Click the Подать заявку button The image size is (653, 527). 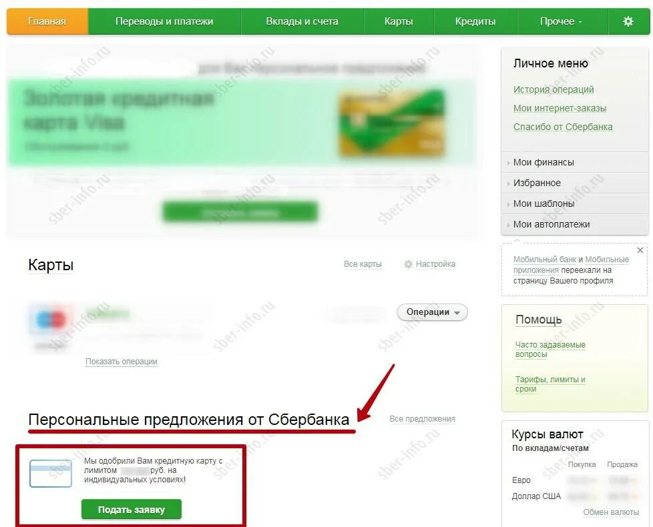point(132,510)
